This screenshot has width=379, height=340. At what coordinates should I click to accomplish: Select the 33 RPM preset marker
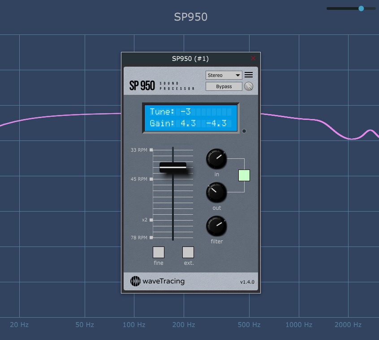click(x=151, y=150)
